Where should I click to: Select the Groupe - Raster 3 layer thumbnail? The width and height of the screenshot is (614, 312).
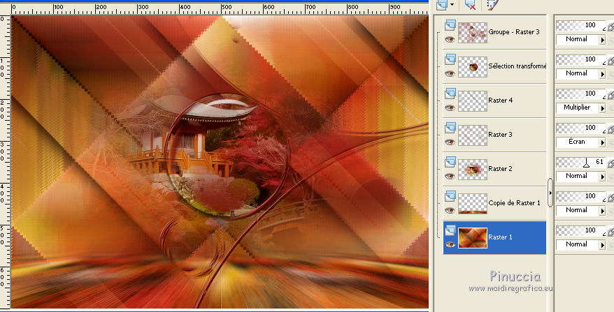click(473, 32)
